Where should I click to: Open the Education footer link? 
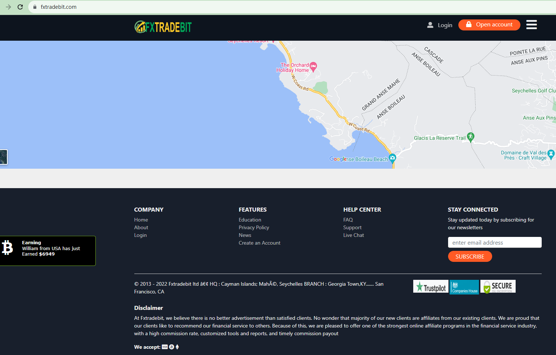(x=250, y=220)
